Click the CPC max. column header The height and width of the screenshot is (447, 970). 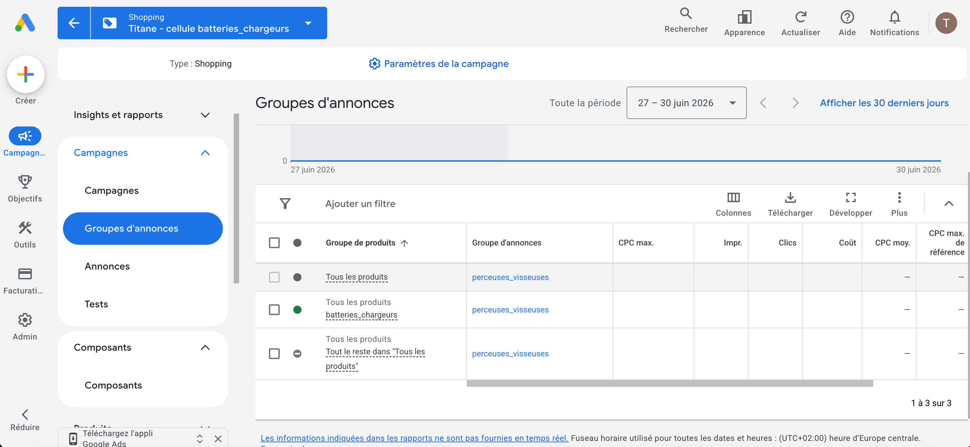click(x=636, y=242)
